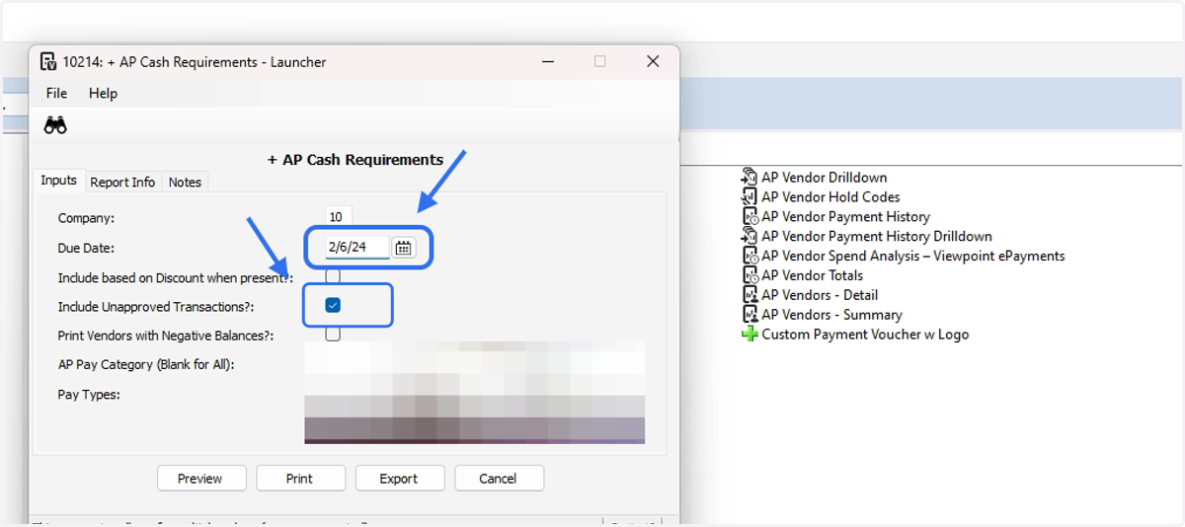Select AP Vendors - Summary report
The height and width of the screenshot is (527, 1185).
tap(831, 315)
